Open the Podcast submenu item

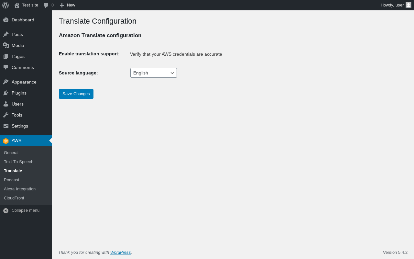click(x=12, y=180)
